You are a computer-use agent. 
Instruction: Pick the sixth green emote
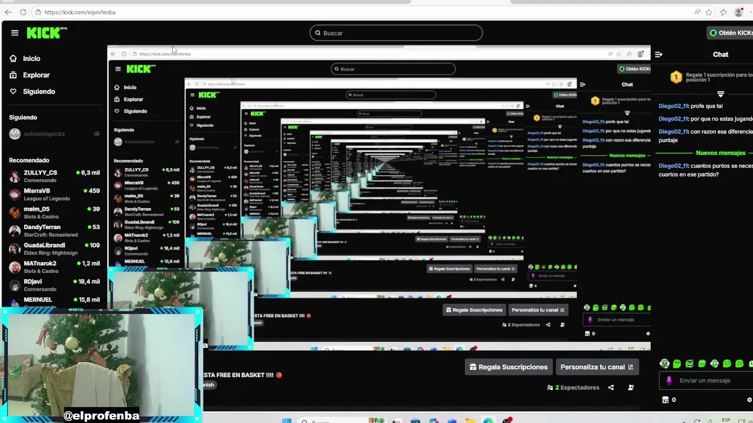(727, 364)
